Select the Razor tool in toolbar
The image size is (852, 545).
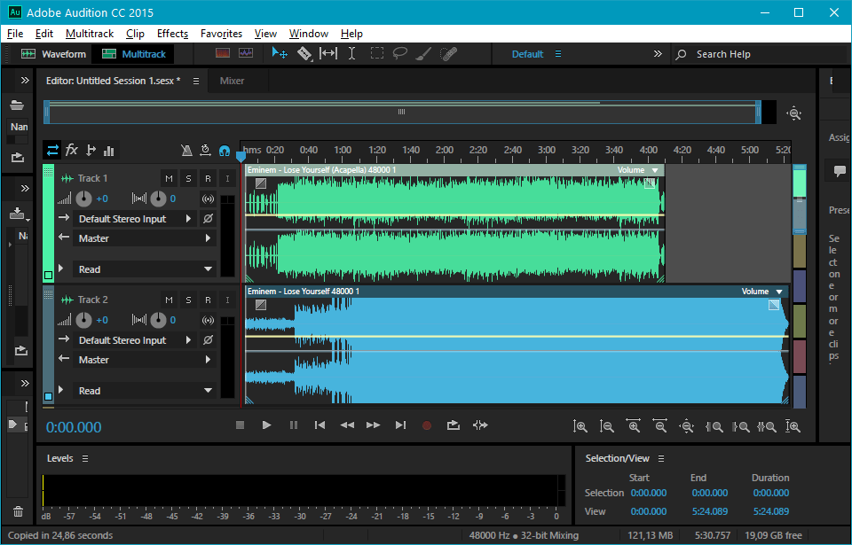pyautogui.click(x=304, y=54)
